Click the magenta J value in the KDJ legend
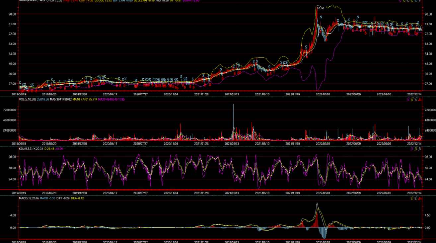Image resolution: width=436 pixels, height=243 pixels. click(59, 149)
